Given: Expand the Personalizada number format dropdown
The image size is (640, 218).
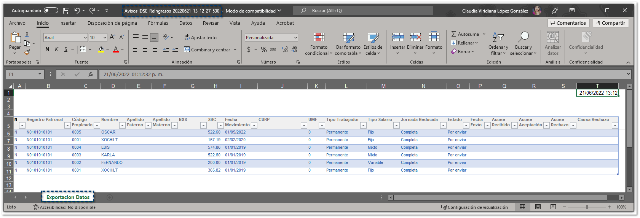Looking at the screenshot, I should tap(295, 38).
